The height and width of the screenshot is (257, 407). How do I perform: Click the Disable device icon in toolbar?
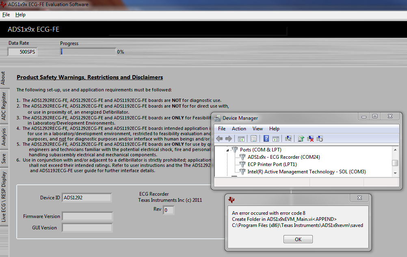pyautogui.click(x=320, y=139)
